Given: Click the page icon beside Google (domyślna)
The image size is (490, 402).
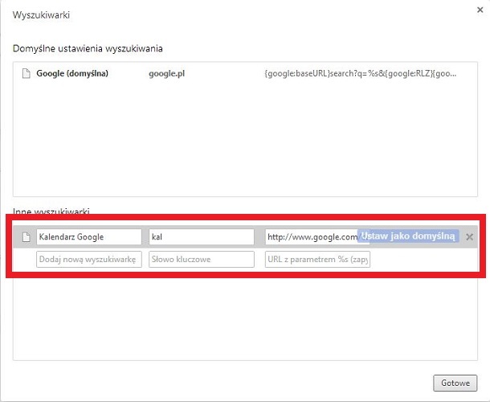Looking at the screenshot, I should [x=27, y=73].
